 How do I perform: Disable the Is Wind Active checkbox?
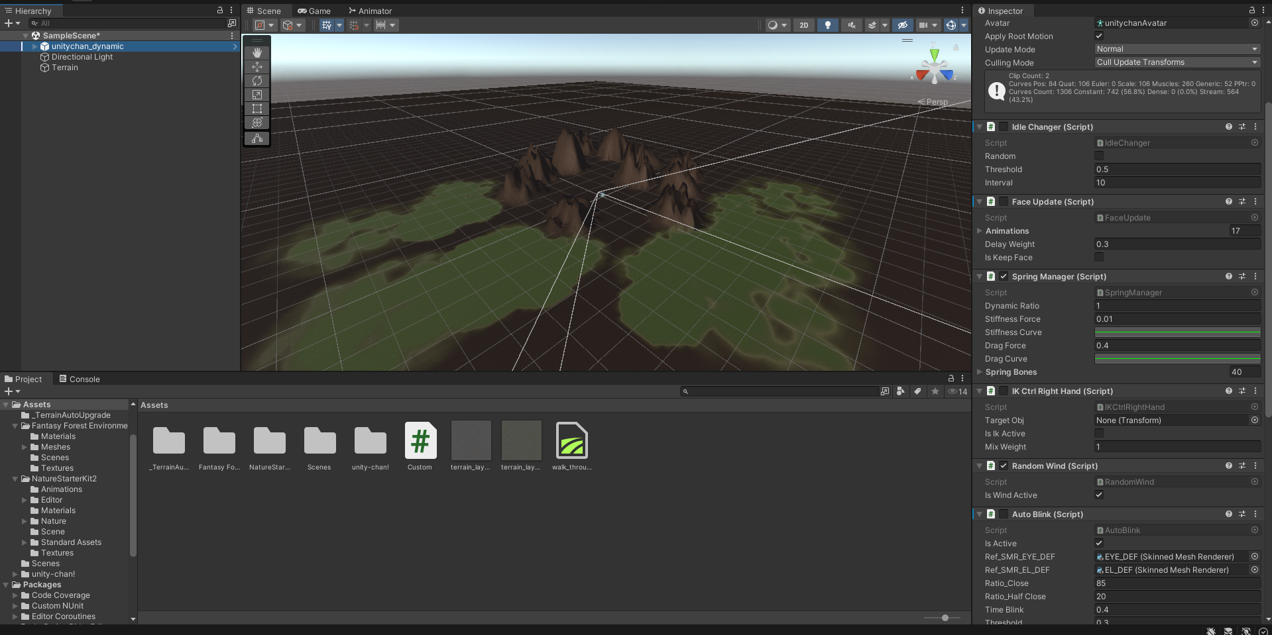coord(1099,495)
